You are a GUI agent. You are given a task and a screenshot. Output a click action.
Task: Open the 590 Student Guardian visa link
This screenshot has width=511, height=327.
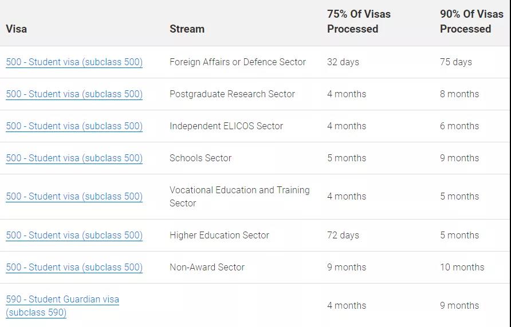(x=62, y=305)
